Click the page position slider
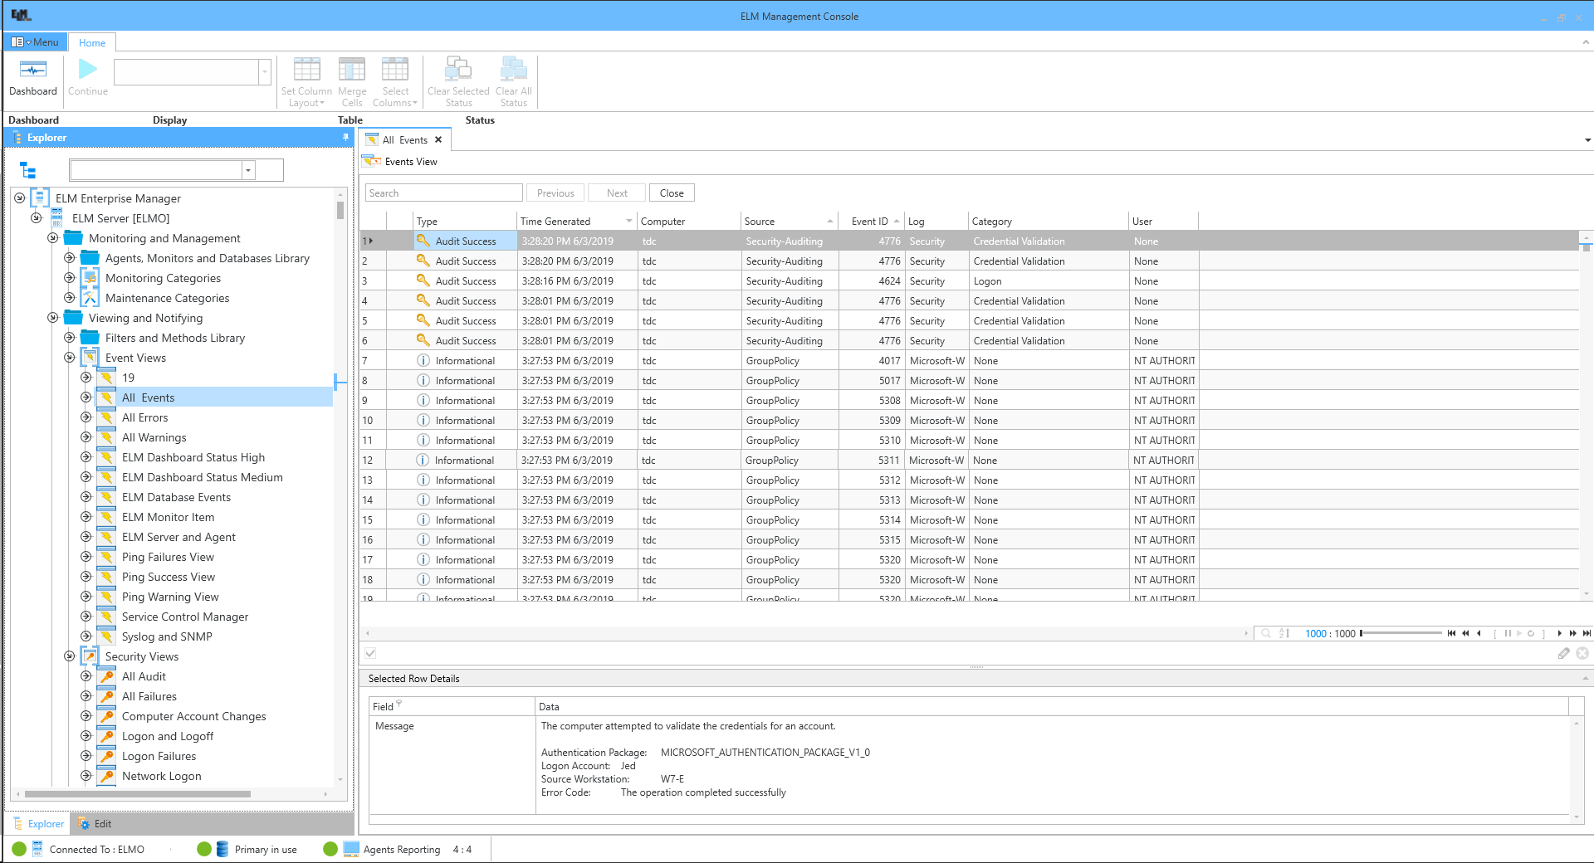 point(1401,633)
